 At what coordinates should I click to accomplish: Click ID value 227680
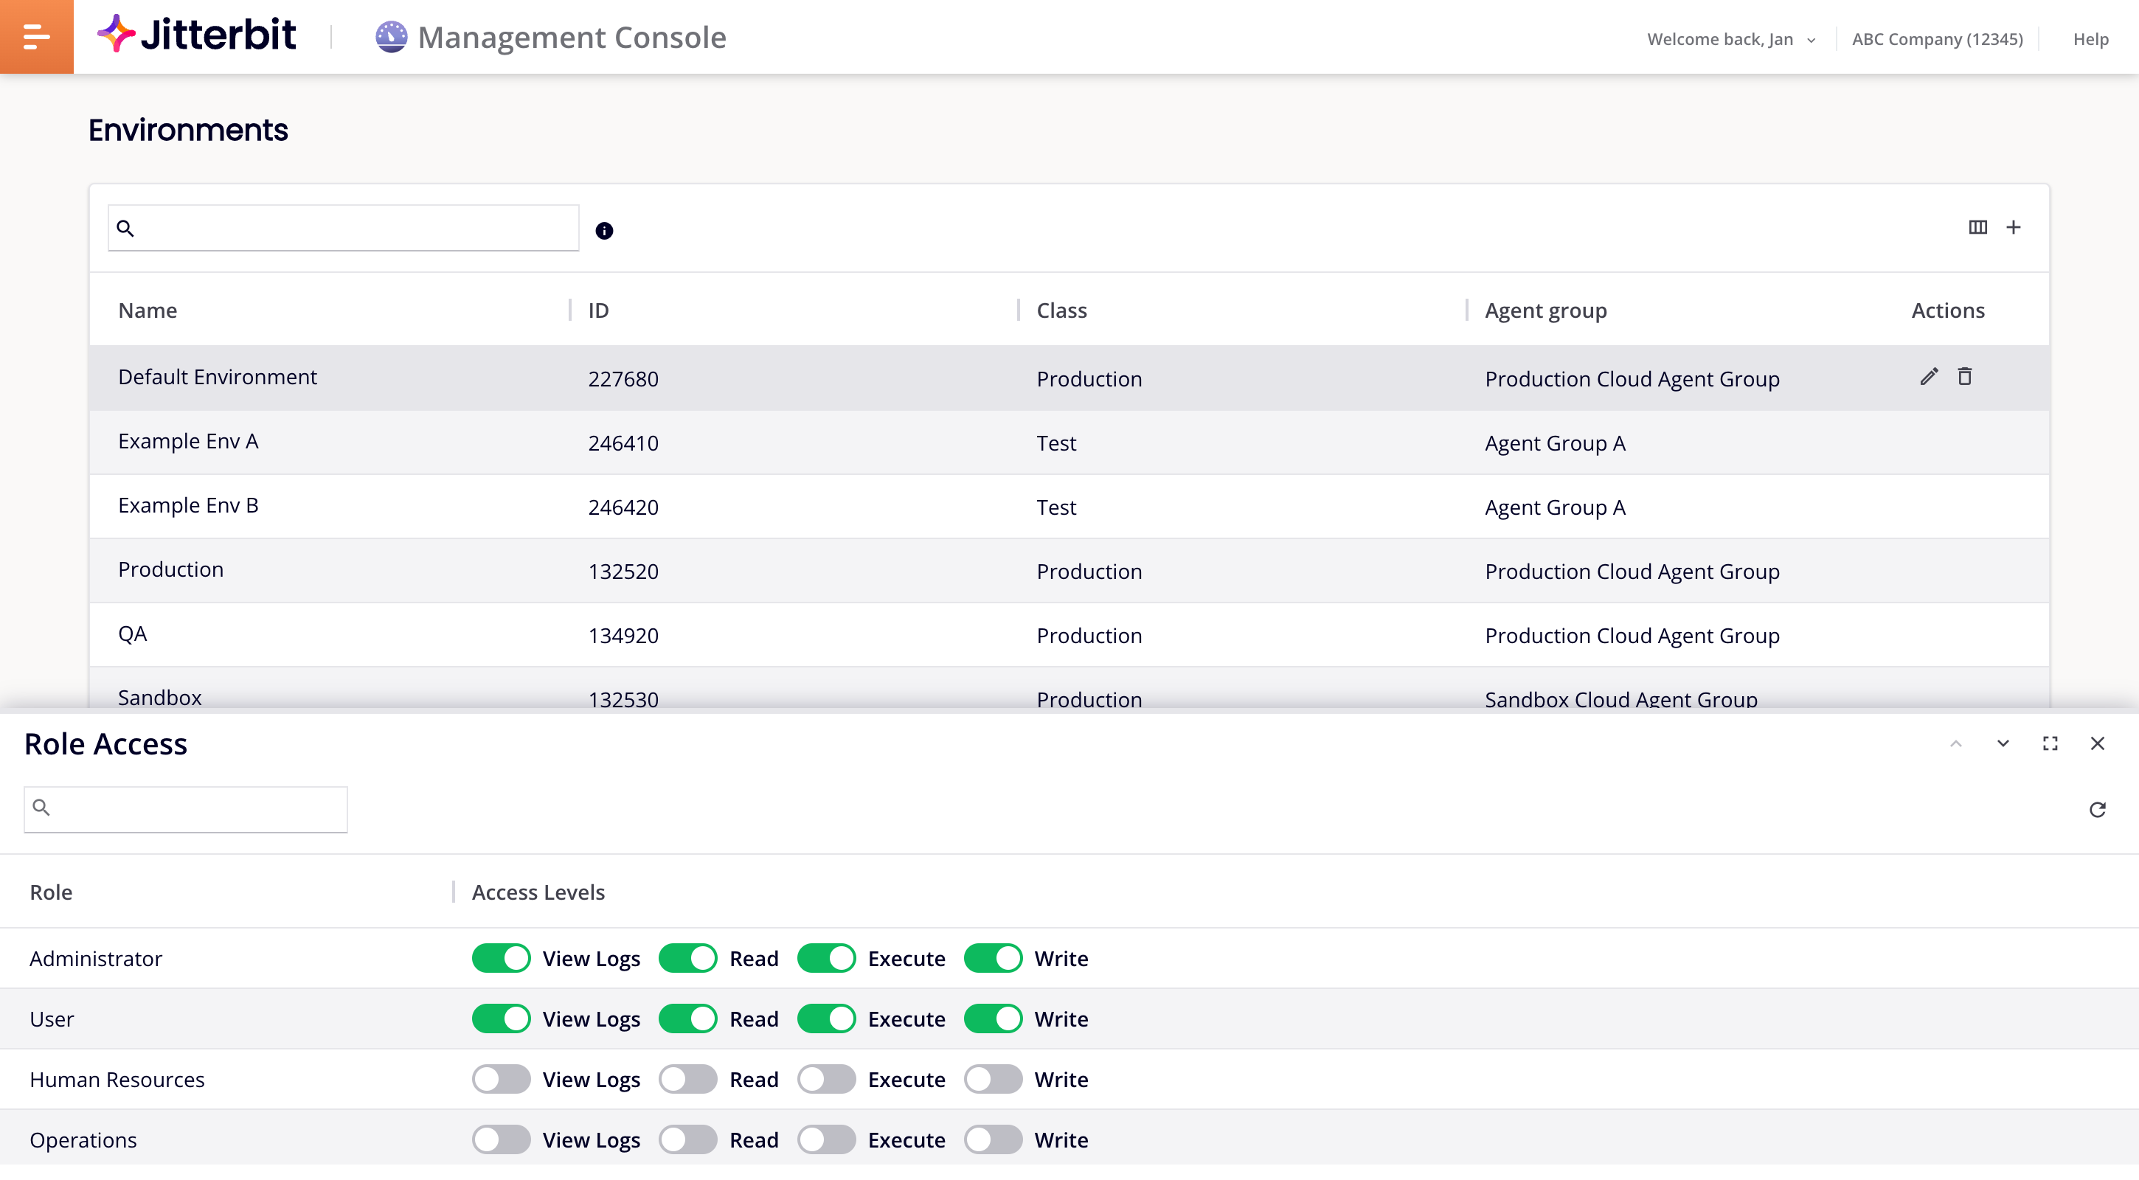[623, 380]
